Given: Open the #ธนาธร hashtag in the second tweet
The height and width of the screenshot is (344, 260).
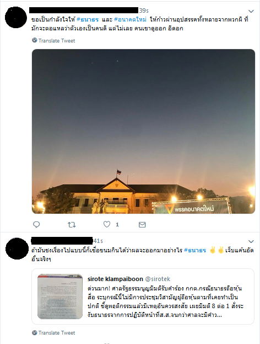Looking at the screenshot, I should tap(195, 250).
